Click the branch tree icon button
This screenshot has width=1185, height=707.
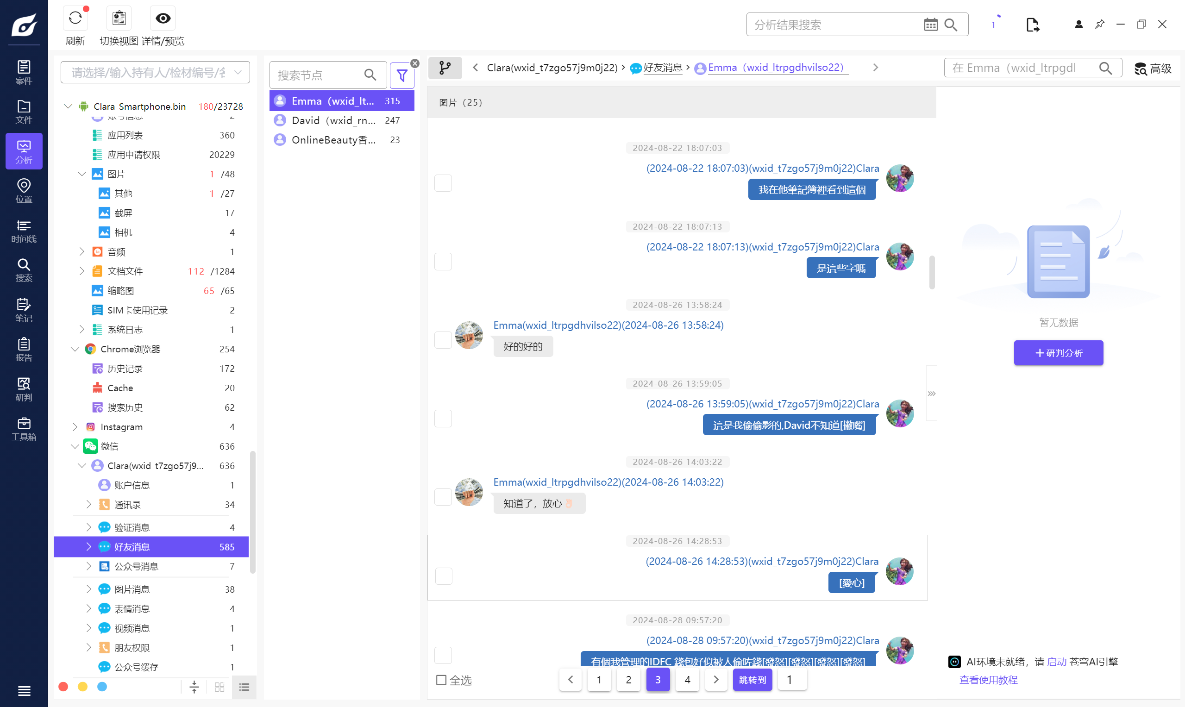[445, 68]
